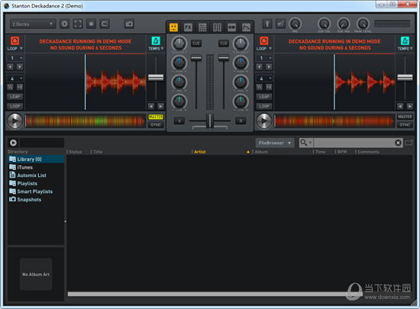Image resolution: width=420 pixels, height=309 pixels.
Task: Open left deck dropdown showing 1
Action: coord(15,58)
